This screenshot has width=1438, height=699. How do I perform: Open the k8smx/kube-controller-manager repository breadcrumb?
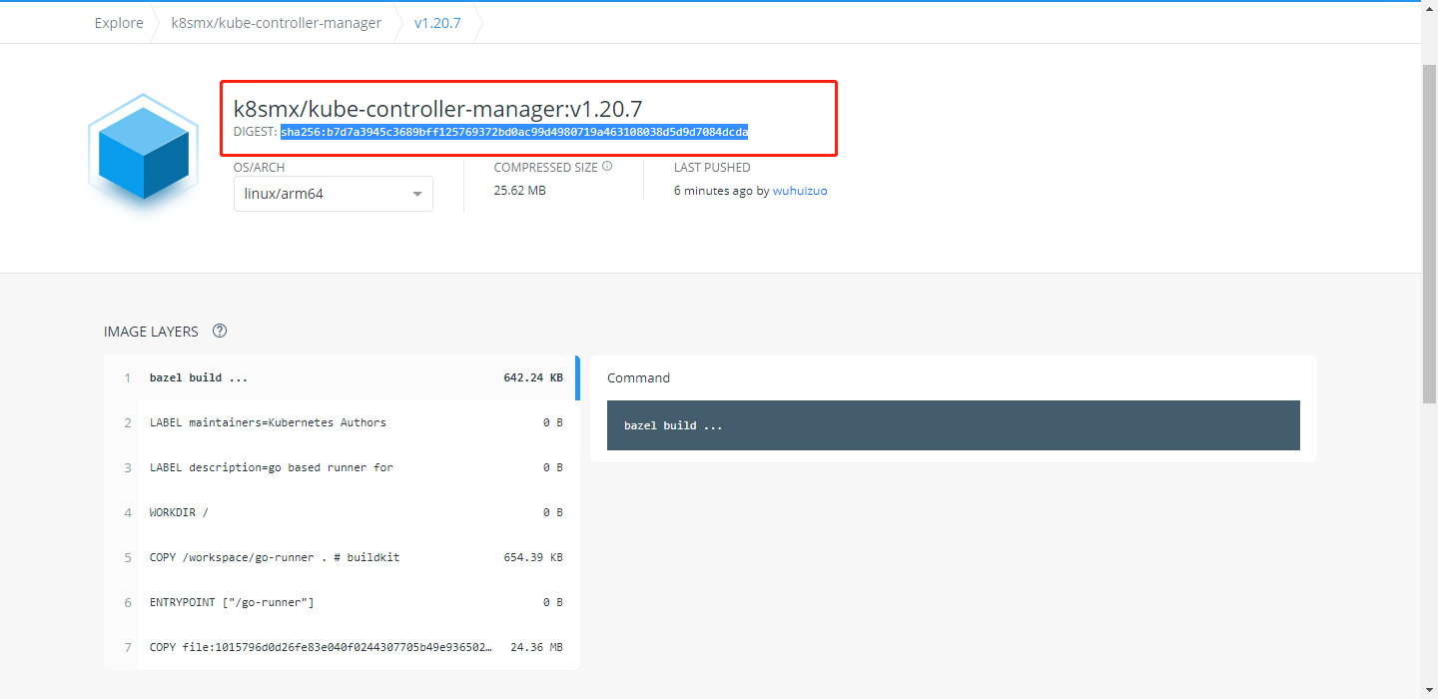click(x=277, y=22)
